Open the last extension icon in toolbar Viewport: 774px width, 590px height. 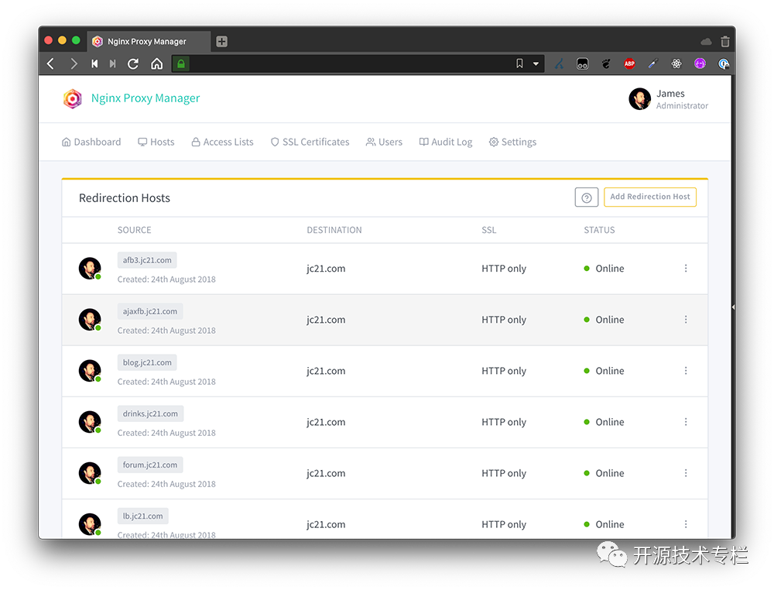click(x=723, y=63)
